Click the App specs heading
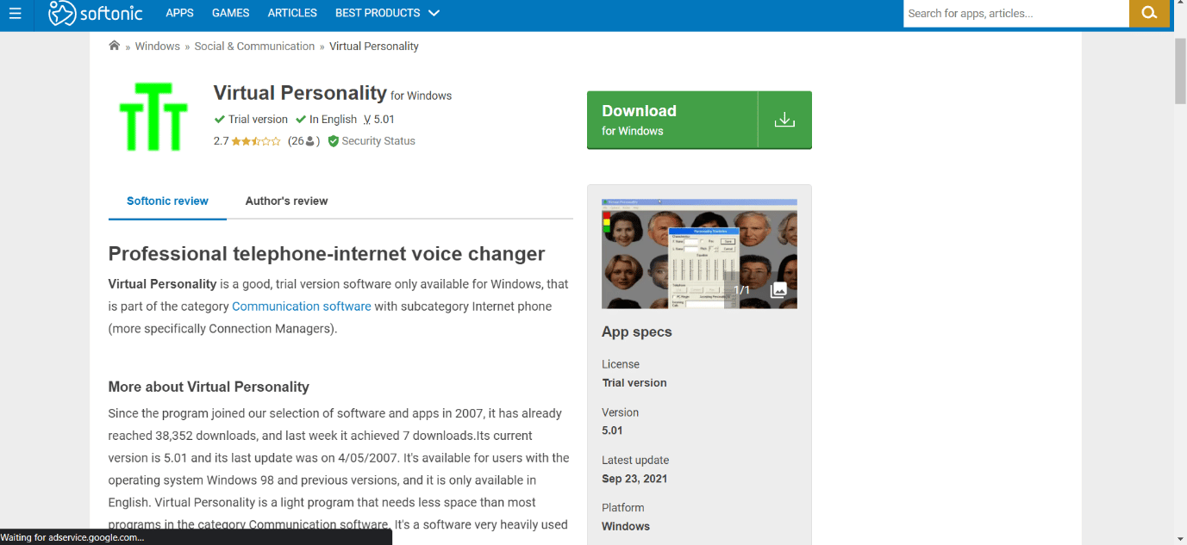Image resolution: width=1187 pixels, height=545 pixels. point(637,332)
